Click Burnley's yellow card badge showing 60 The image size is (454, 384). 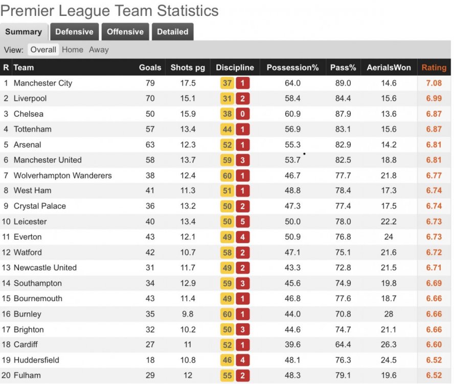tap(228, 314)
